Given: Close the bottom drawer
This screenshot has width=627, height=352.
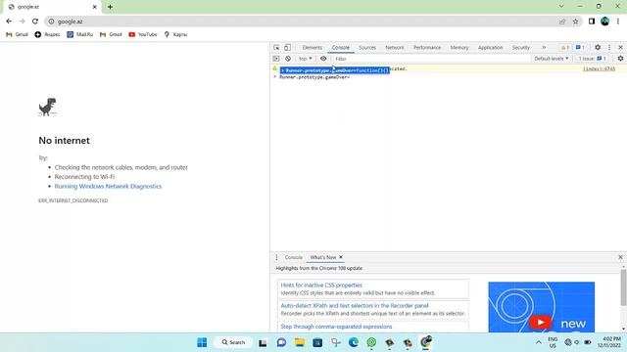Looking at the screenshot, I should (x=620, y=257).
